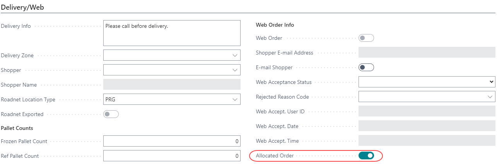Click the Web Order Info group heading
Image resolution: width=497 pixels, height=164 pixels.
tap(275, 25)
